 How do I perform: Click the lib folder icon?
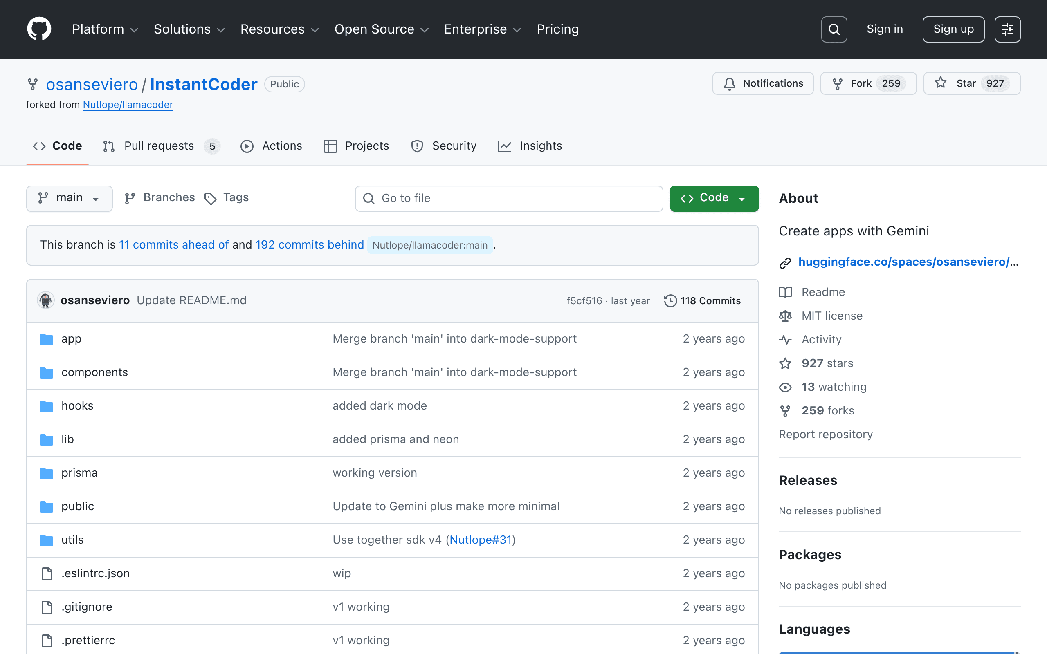(x=47, y=439)
